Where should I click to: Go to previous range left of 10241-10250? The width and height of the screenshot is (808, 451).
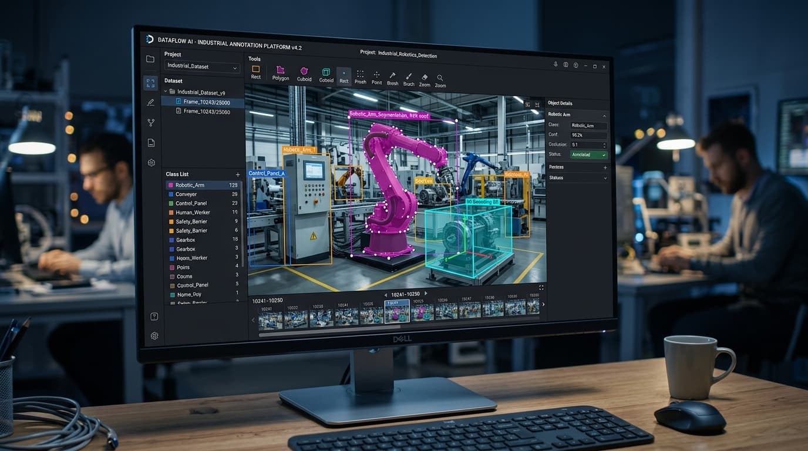(x=385, y=294)
